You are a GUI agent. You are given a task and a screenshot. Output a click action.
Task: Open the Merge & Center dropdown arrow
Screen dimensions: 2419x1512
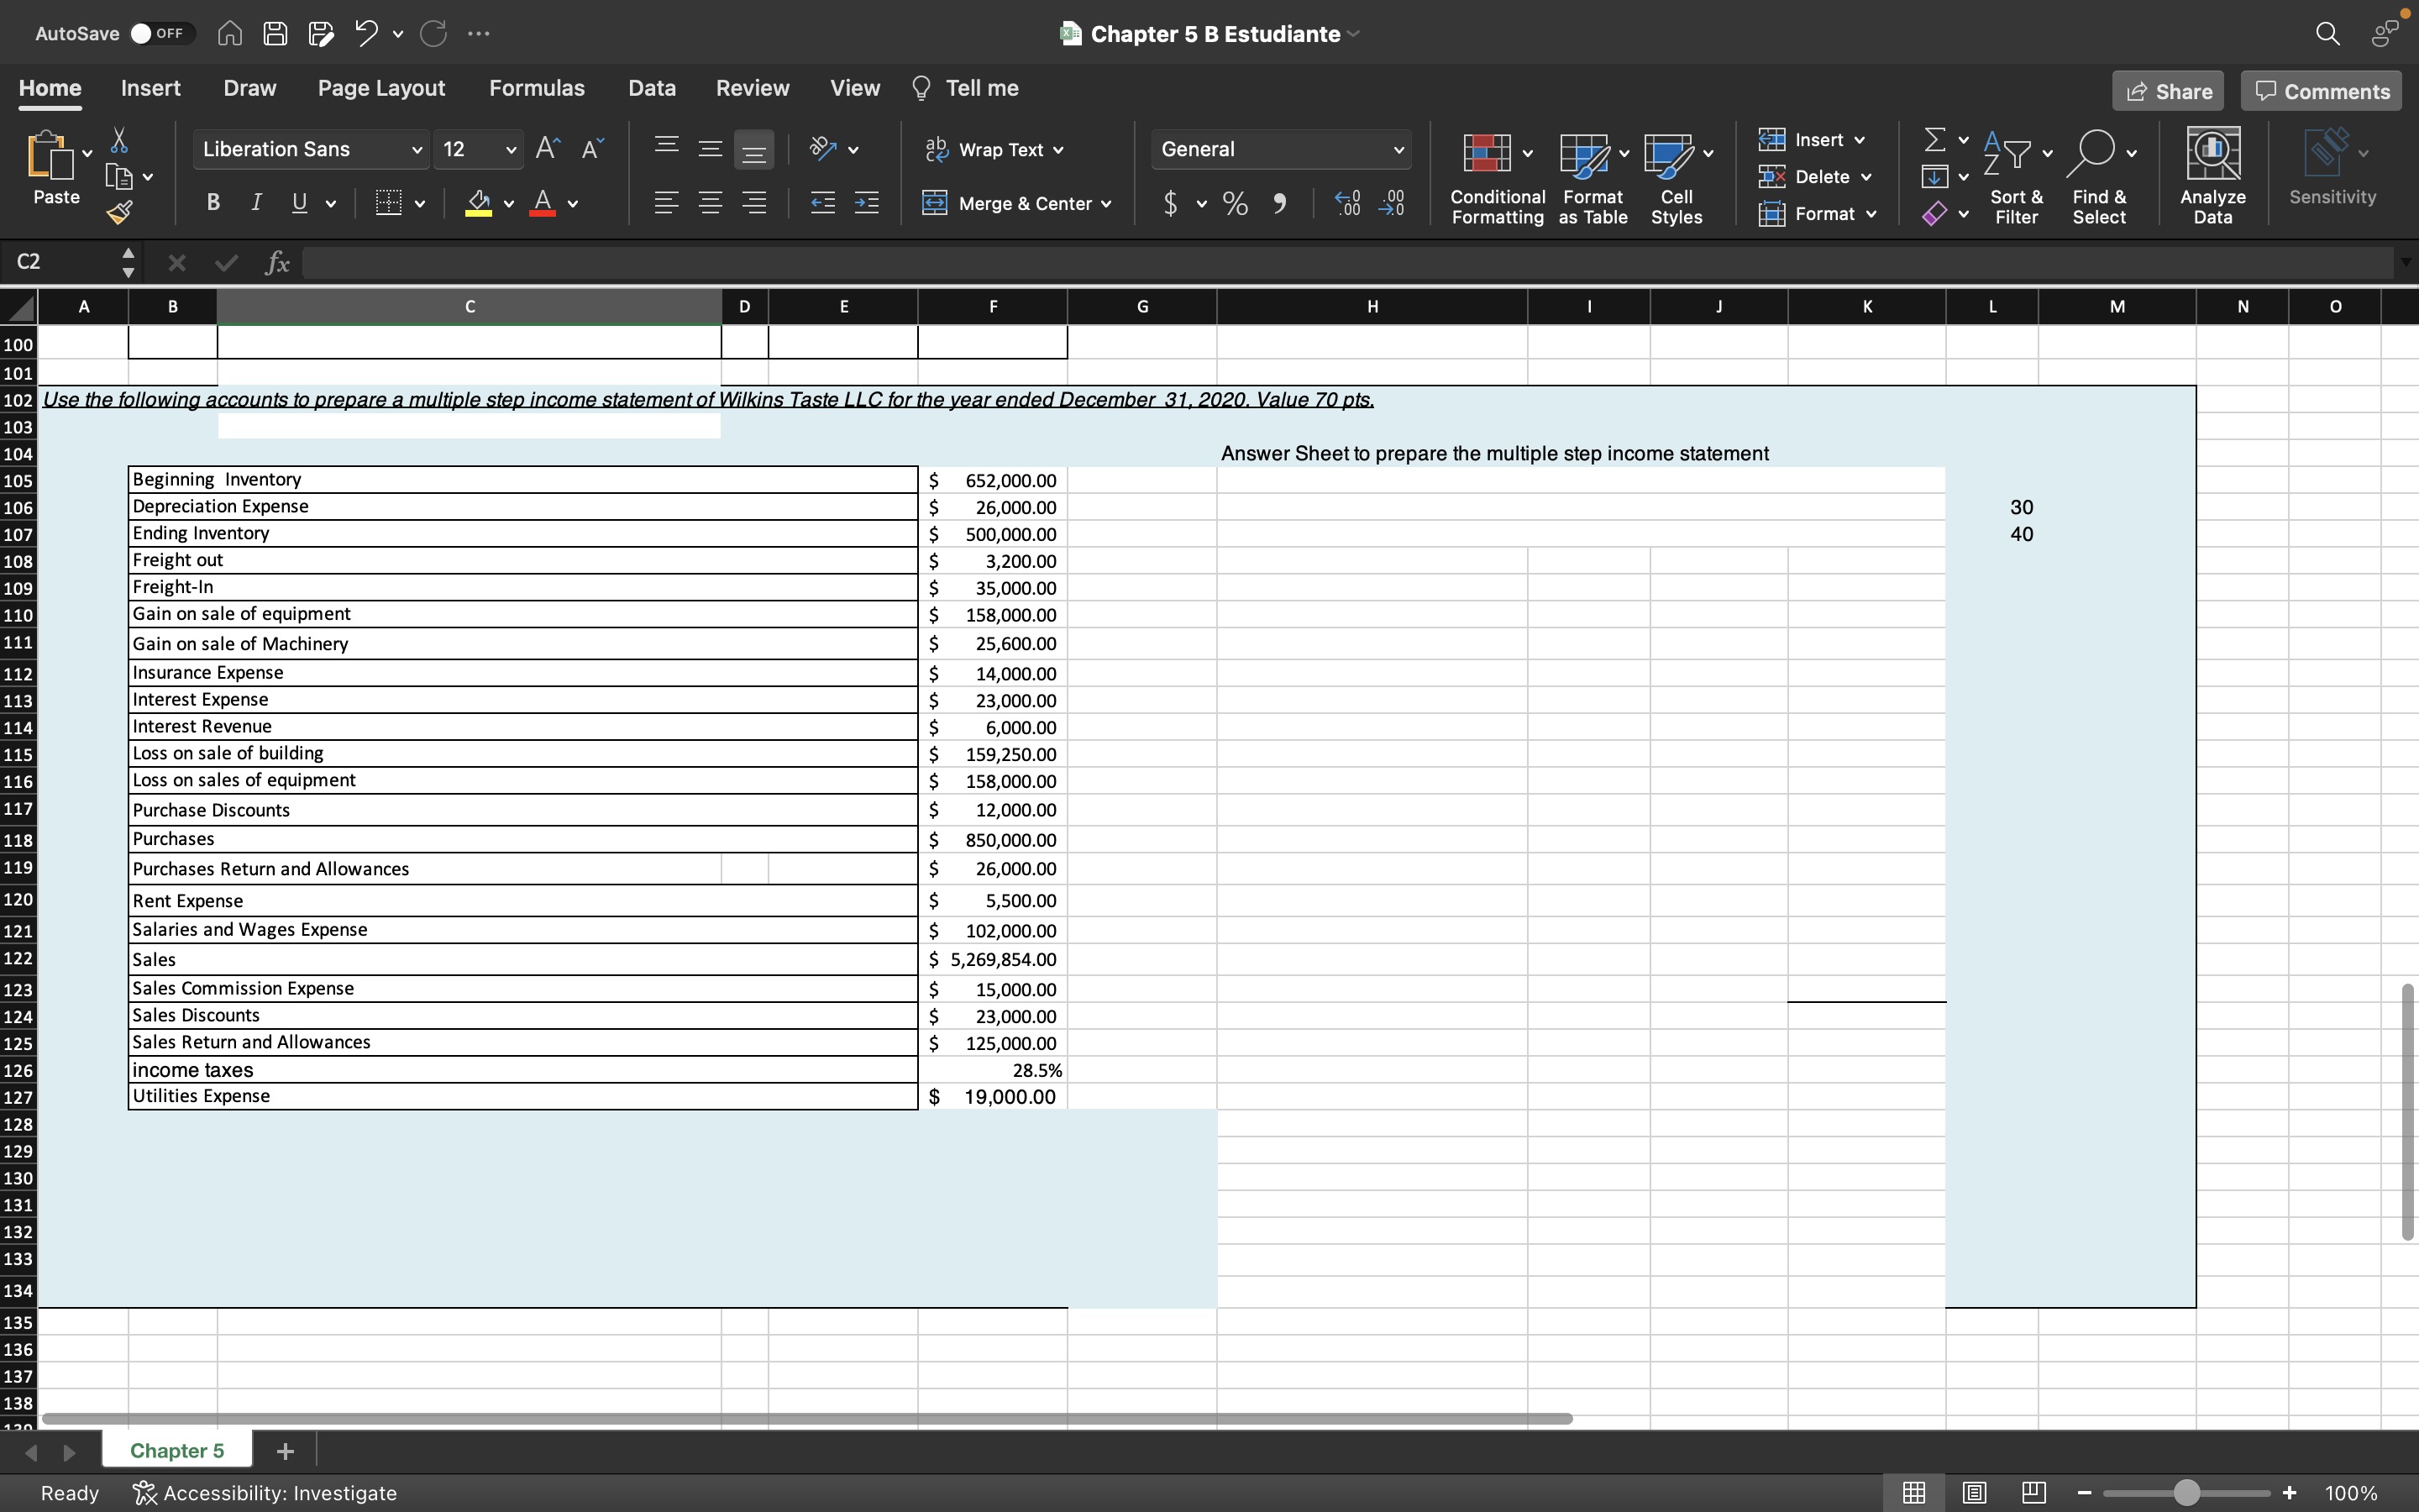(1106, 204)
